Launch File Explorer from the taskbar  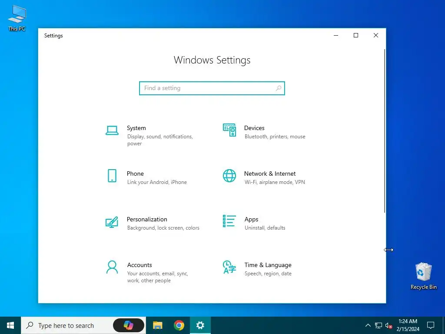pos(157,325)
